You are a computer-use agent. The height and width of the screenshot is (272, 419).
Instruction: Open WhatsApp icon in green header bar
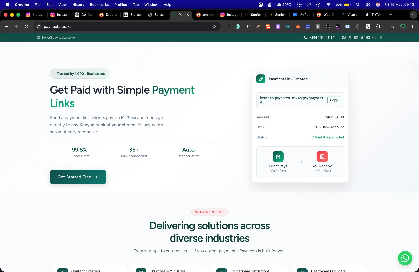pos(374,37)
